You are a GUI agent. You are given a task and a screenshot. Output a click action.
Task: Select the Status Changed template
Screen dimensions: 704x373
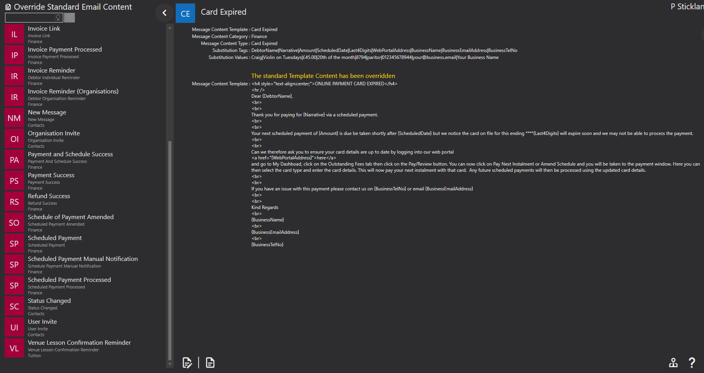pyautogui.click(x=85, y=306)
